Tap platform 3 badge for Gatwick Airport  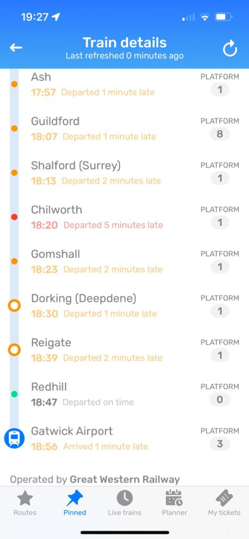pyautogui.click(x=220, y=444)
